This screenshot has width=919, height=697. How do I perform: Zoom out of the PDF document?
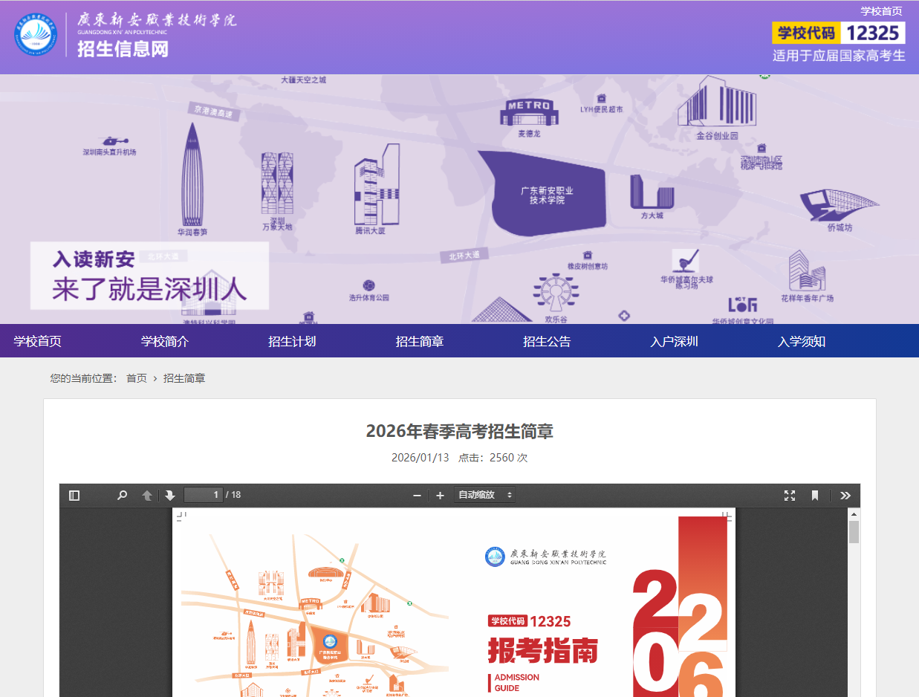(x=418, y=494)
